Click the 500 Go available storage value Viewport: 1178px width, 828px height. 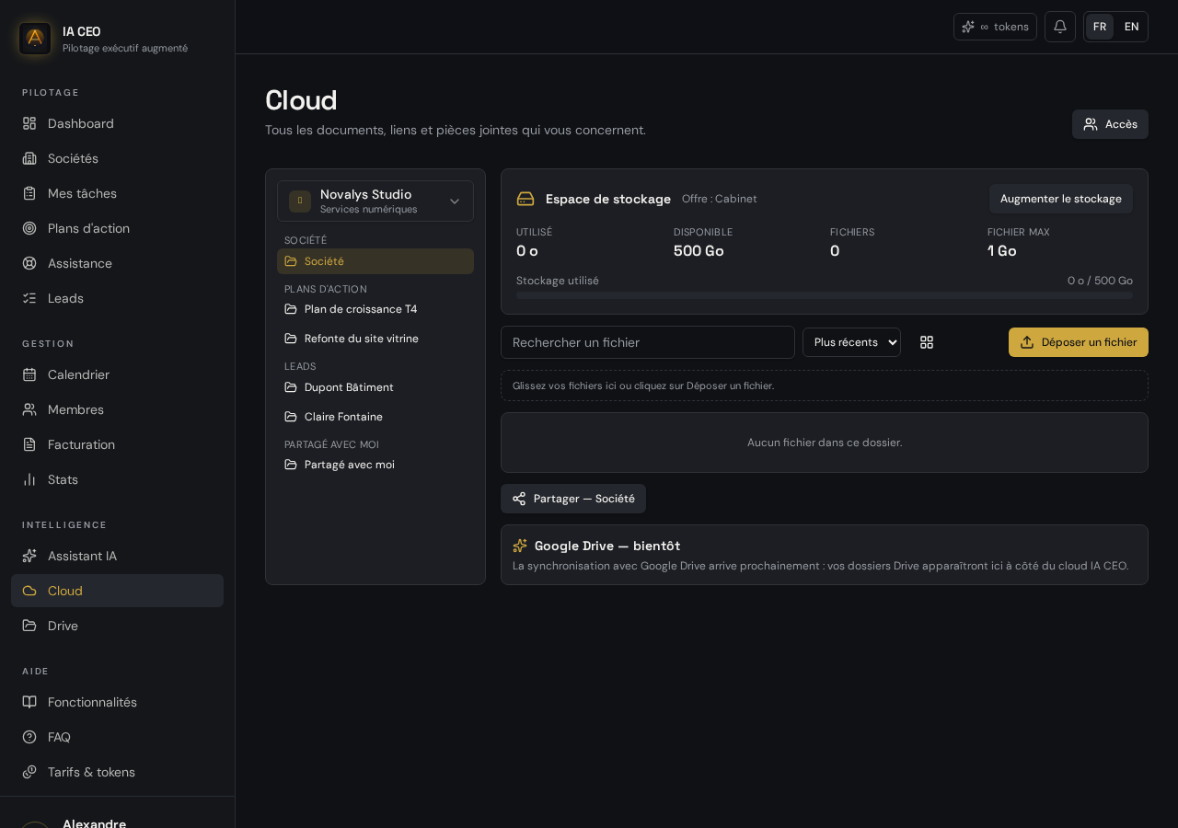tap(699, 251)
